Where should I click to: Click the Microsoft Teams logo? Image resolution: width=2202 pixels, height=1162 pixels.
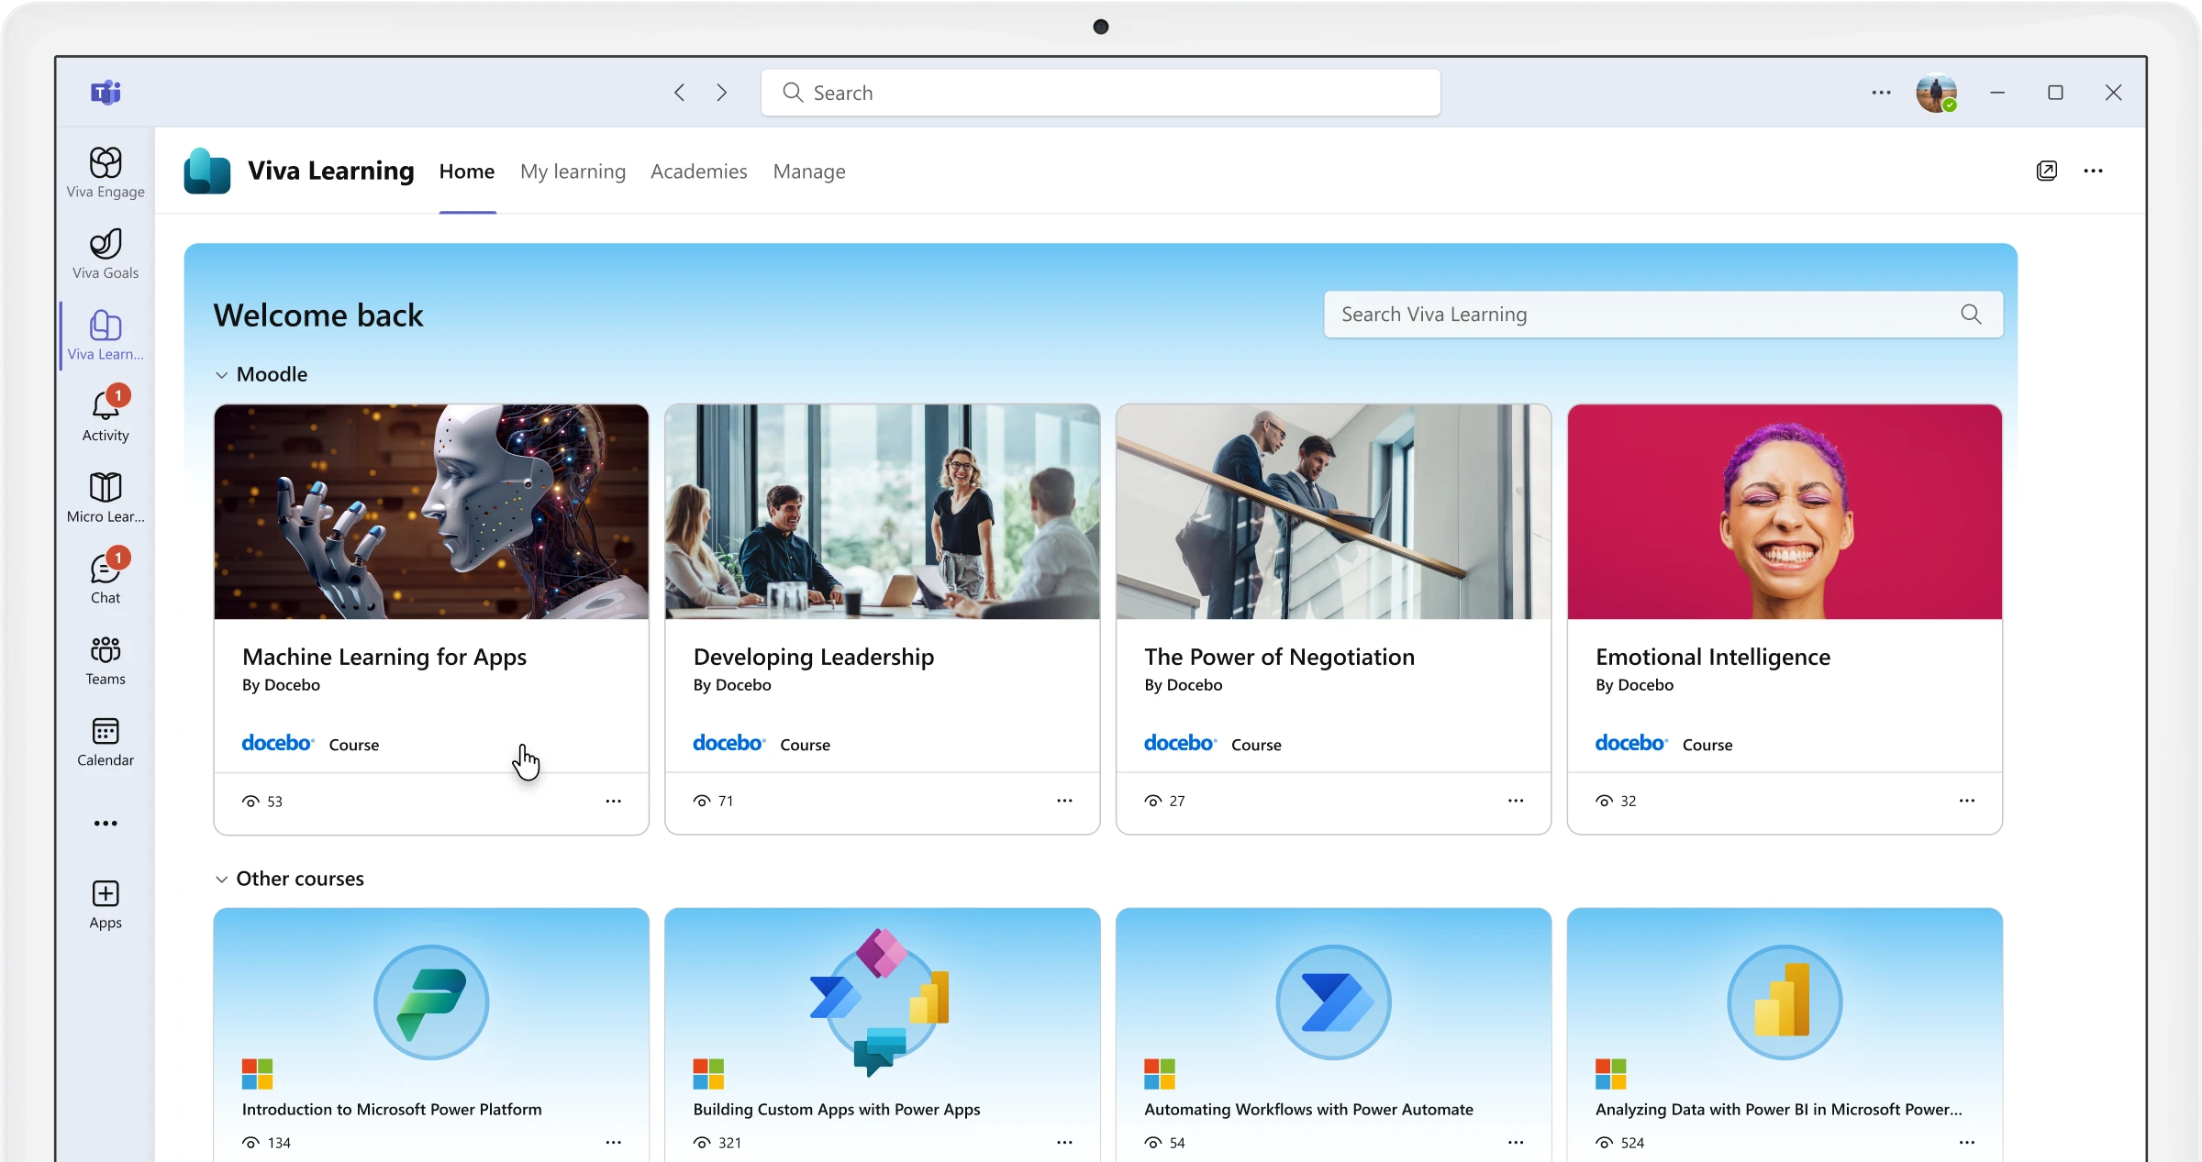coord(106,93)
